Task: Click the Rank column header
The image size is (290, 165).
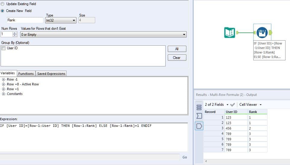Action: [x=257, y=112]
